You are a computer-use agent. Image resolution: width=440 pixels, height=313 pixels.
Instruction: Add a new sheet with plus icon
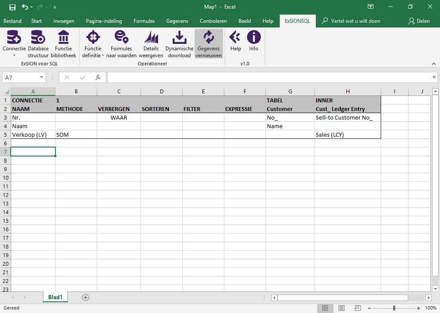[86, 298]
